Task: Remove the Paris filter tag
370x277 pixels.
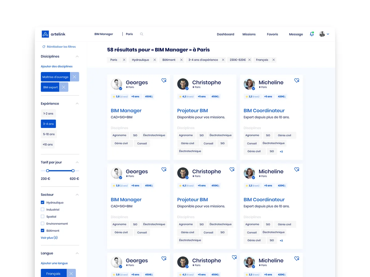Action: (124, 60)
